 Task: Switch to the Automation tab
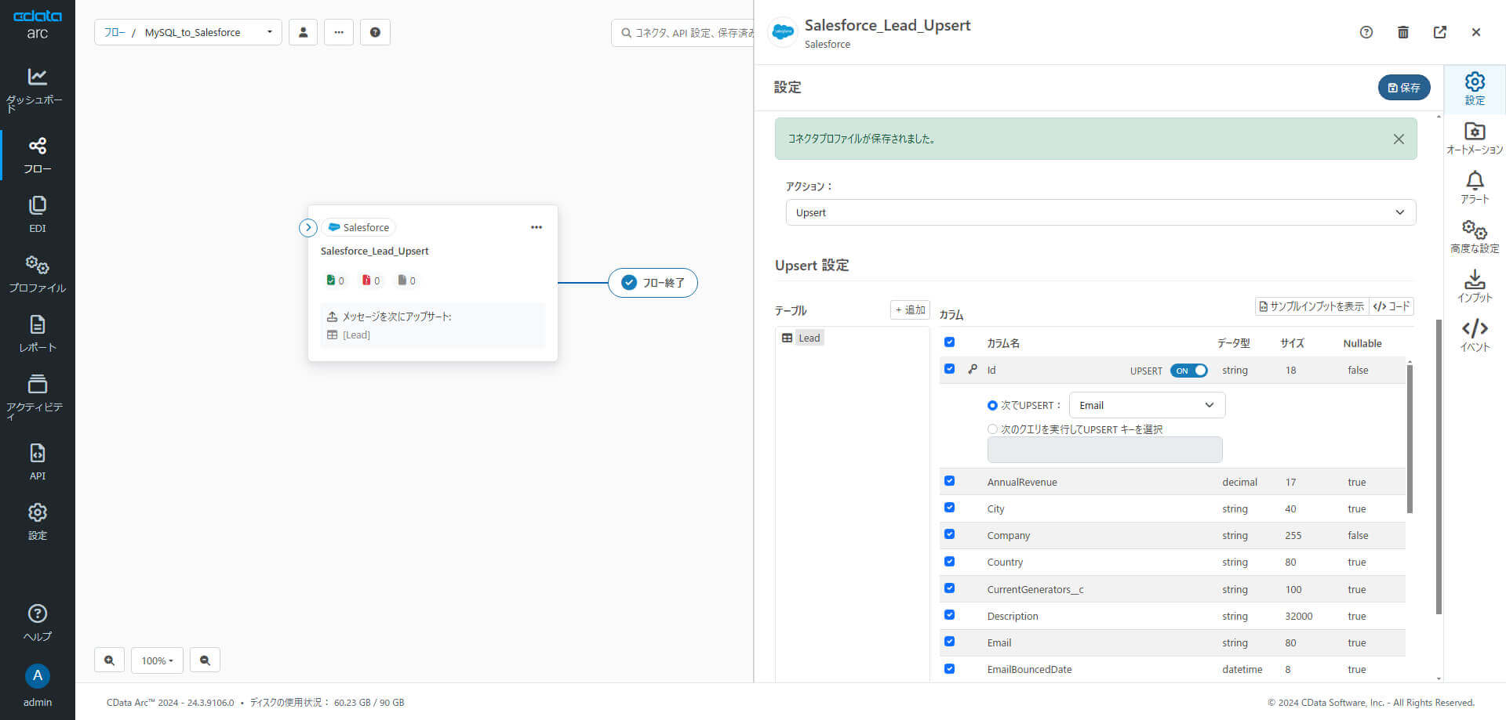pos(1475,138)
